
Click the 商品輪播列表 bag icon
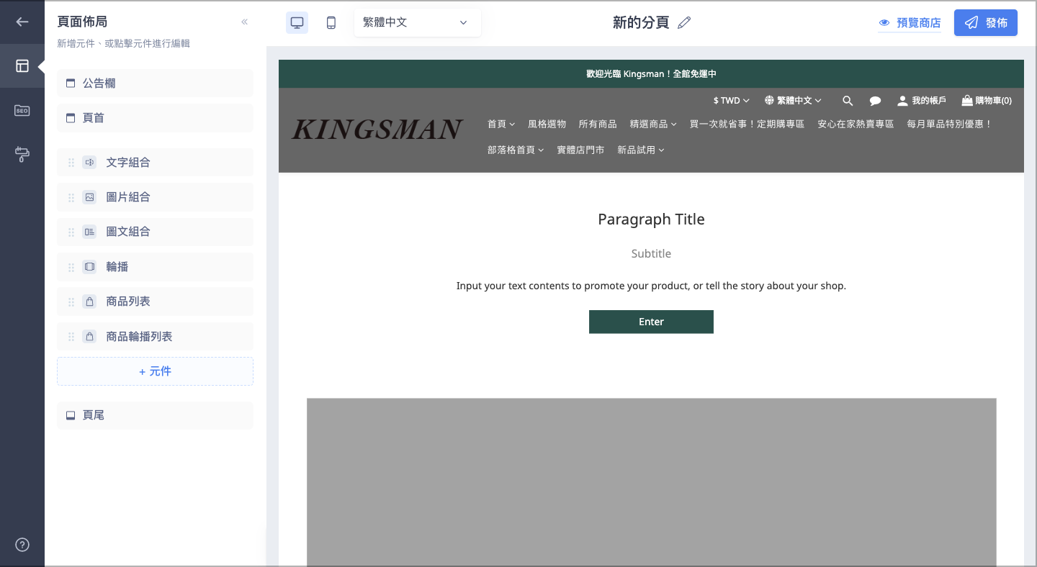pyautogui.click(x=89, y=337)
